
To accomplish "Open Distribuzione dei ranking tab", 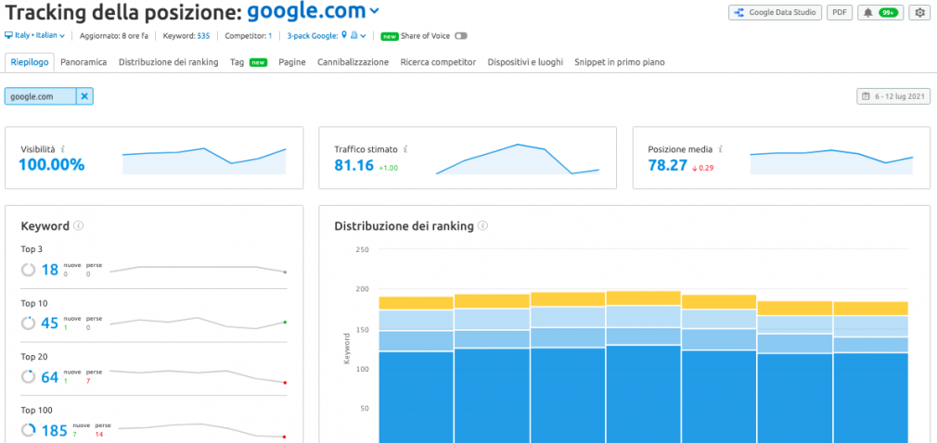I will point(169,62).
